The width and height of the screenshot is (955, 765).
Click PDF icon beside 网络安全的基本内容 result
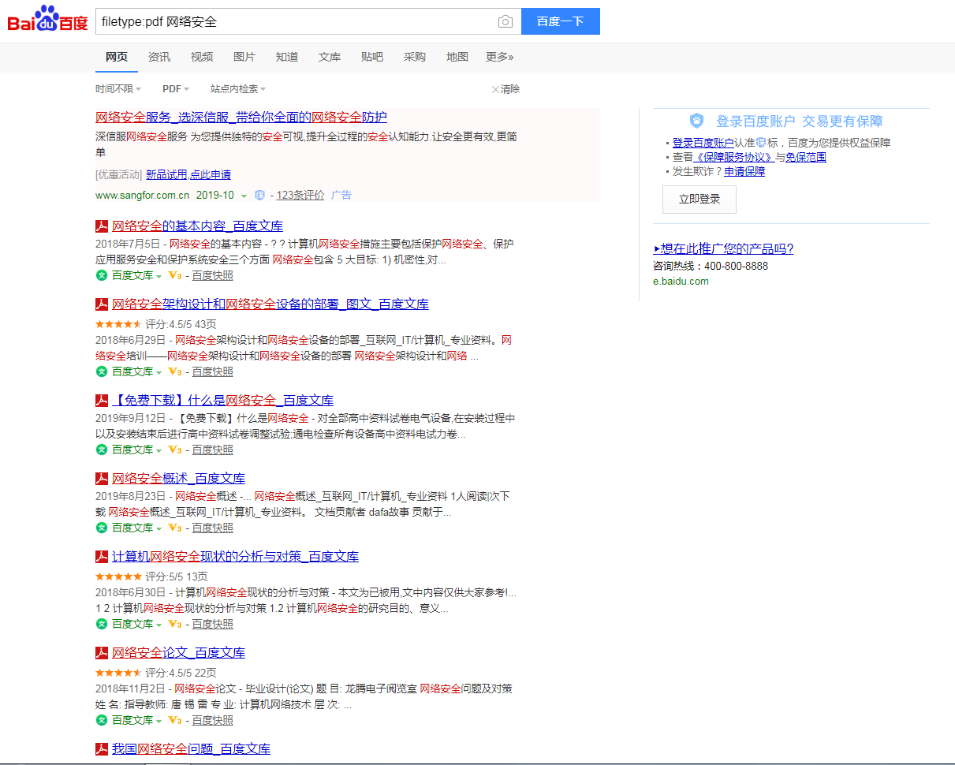[102, 226]
